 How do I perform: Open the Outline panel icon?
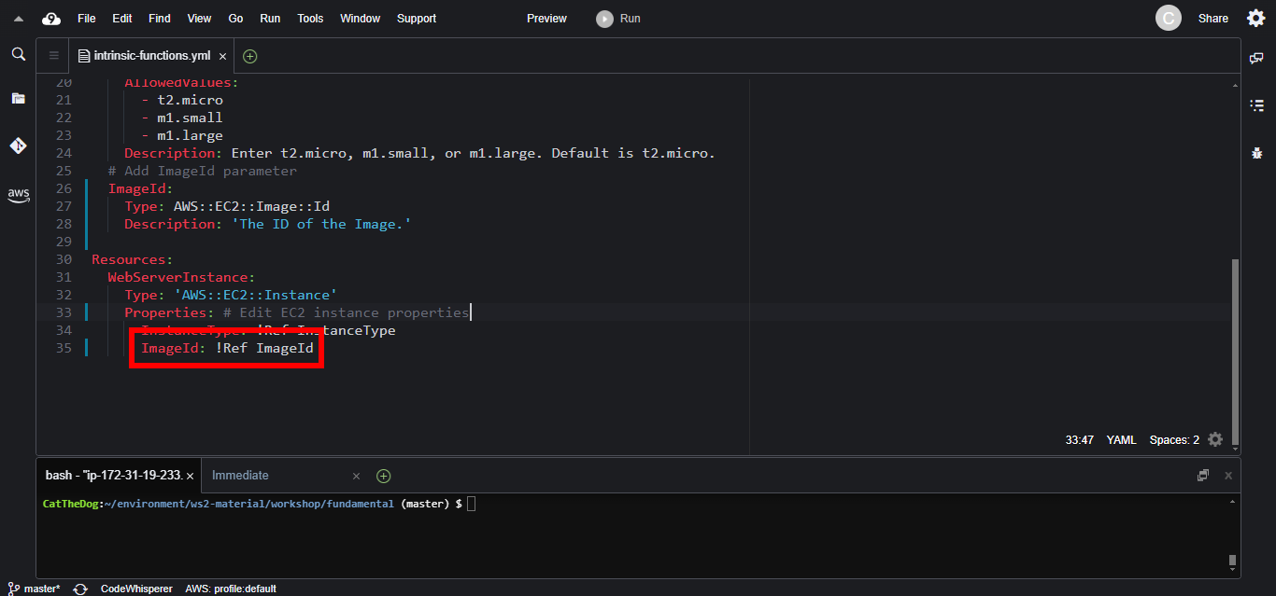click(1256, 105)
